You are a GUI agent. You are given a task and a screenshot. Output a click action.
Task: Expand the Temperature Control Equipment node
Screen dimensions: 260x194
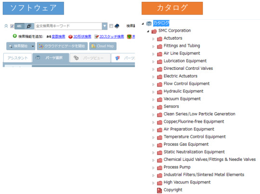click(x=153, y=138)
